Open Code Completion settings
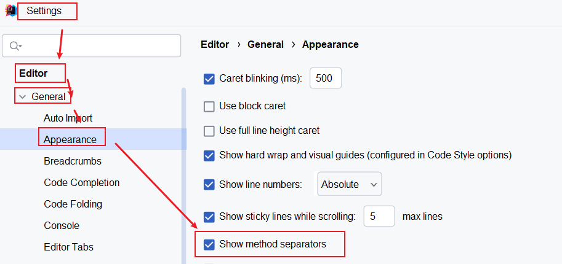 (81, 182)
